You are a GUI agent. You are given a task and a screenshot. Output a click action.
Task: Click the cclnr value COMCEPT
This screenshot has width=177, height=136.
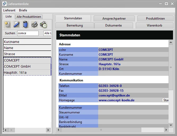[106, 50]
